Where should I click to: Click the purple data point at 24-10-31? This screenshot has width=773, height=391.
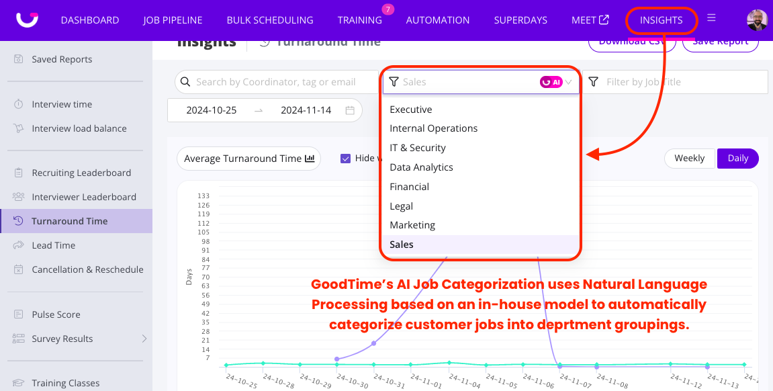[x=373, y=343]
